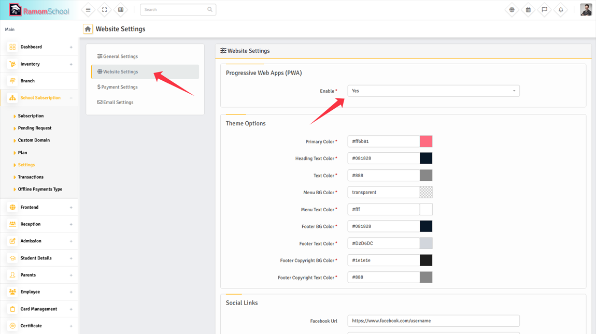Open the Payment Settings tab

click(119, 87)
